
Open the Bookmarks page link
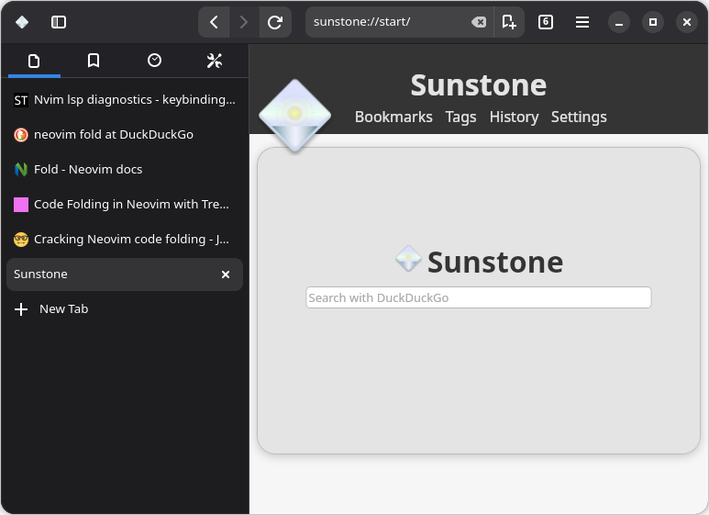pos(393,117)
